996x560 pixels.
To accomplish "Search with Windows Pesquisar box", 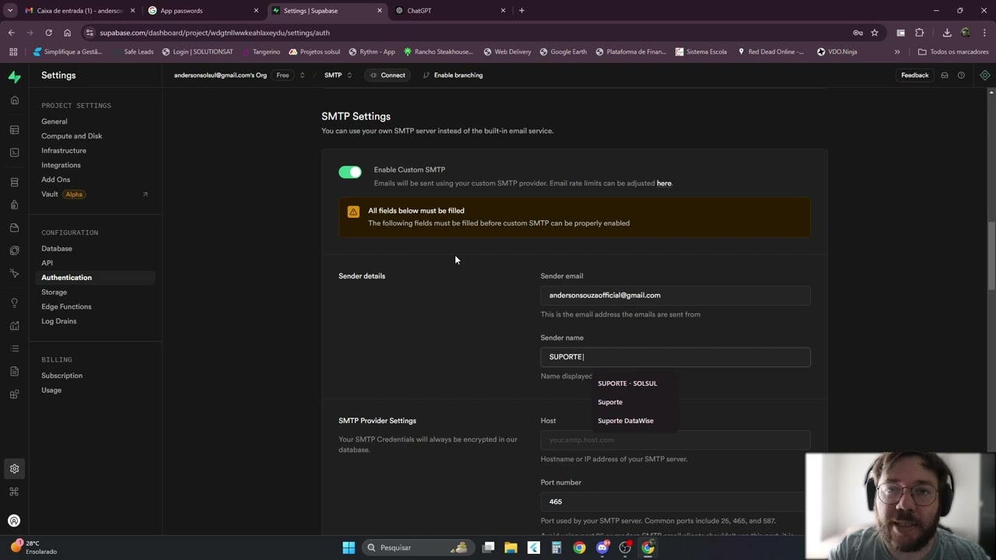I will (418, 548).
